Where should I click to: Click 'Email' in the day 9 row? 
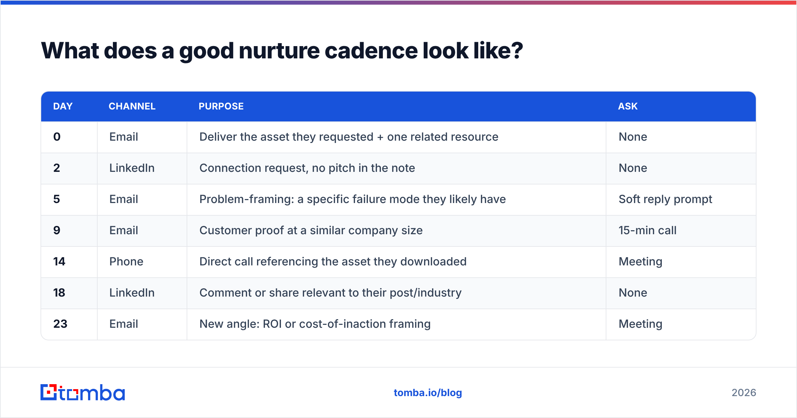click(x=124, y=230)
